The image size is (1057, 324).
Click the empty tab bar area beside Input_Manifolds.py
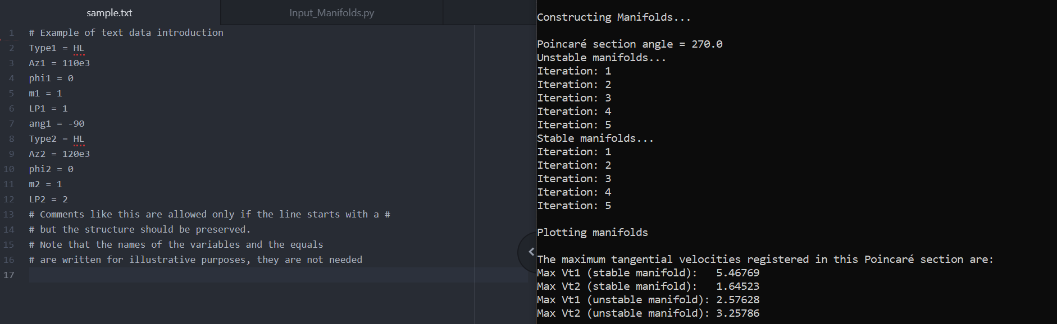pos(489,12)
